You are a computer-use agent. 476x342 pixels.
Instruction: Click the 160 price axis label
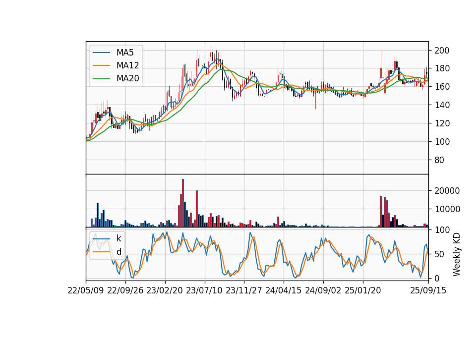click(x=442, y=87)
